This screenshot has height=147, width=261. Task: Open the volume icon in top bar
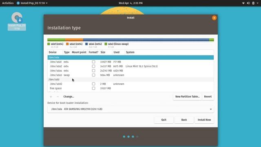click(x=248, y=3)
